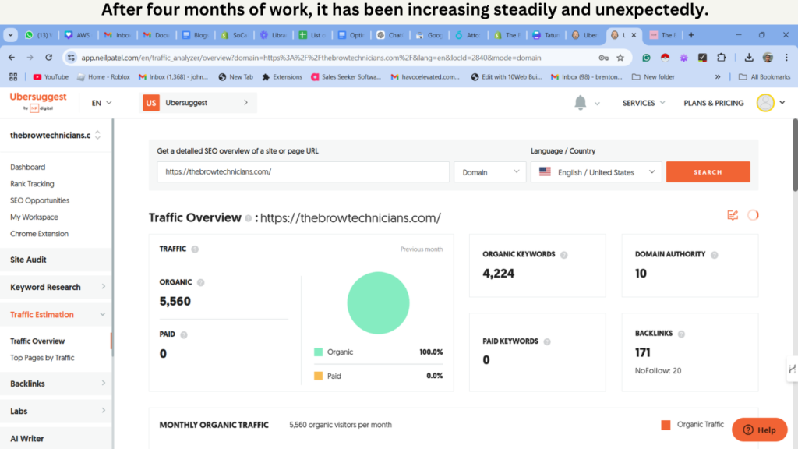Screen dimensions: 798x449
Task: Click the Organic Traffic chart legend swatch
Action: [666, 425]
